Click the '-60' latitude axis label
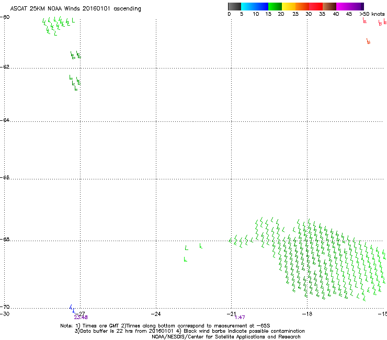387x340 pixels. [x=5, y=17]
